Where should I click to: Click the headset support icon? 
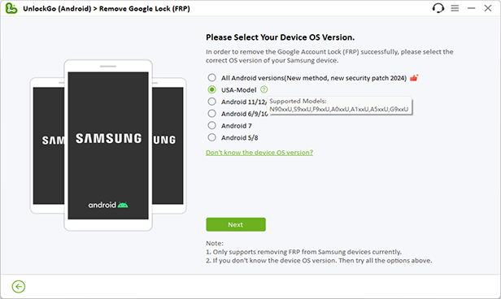(x=438, y=8)
